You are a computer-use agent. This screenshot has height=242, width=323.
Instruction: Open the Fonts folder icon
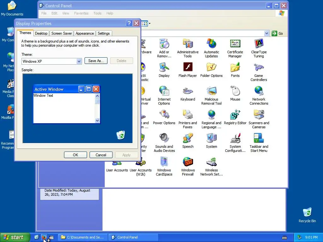point(235,70)
